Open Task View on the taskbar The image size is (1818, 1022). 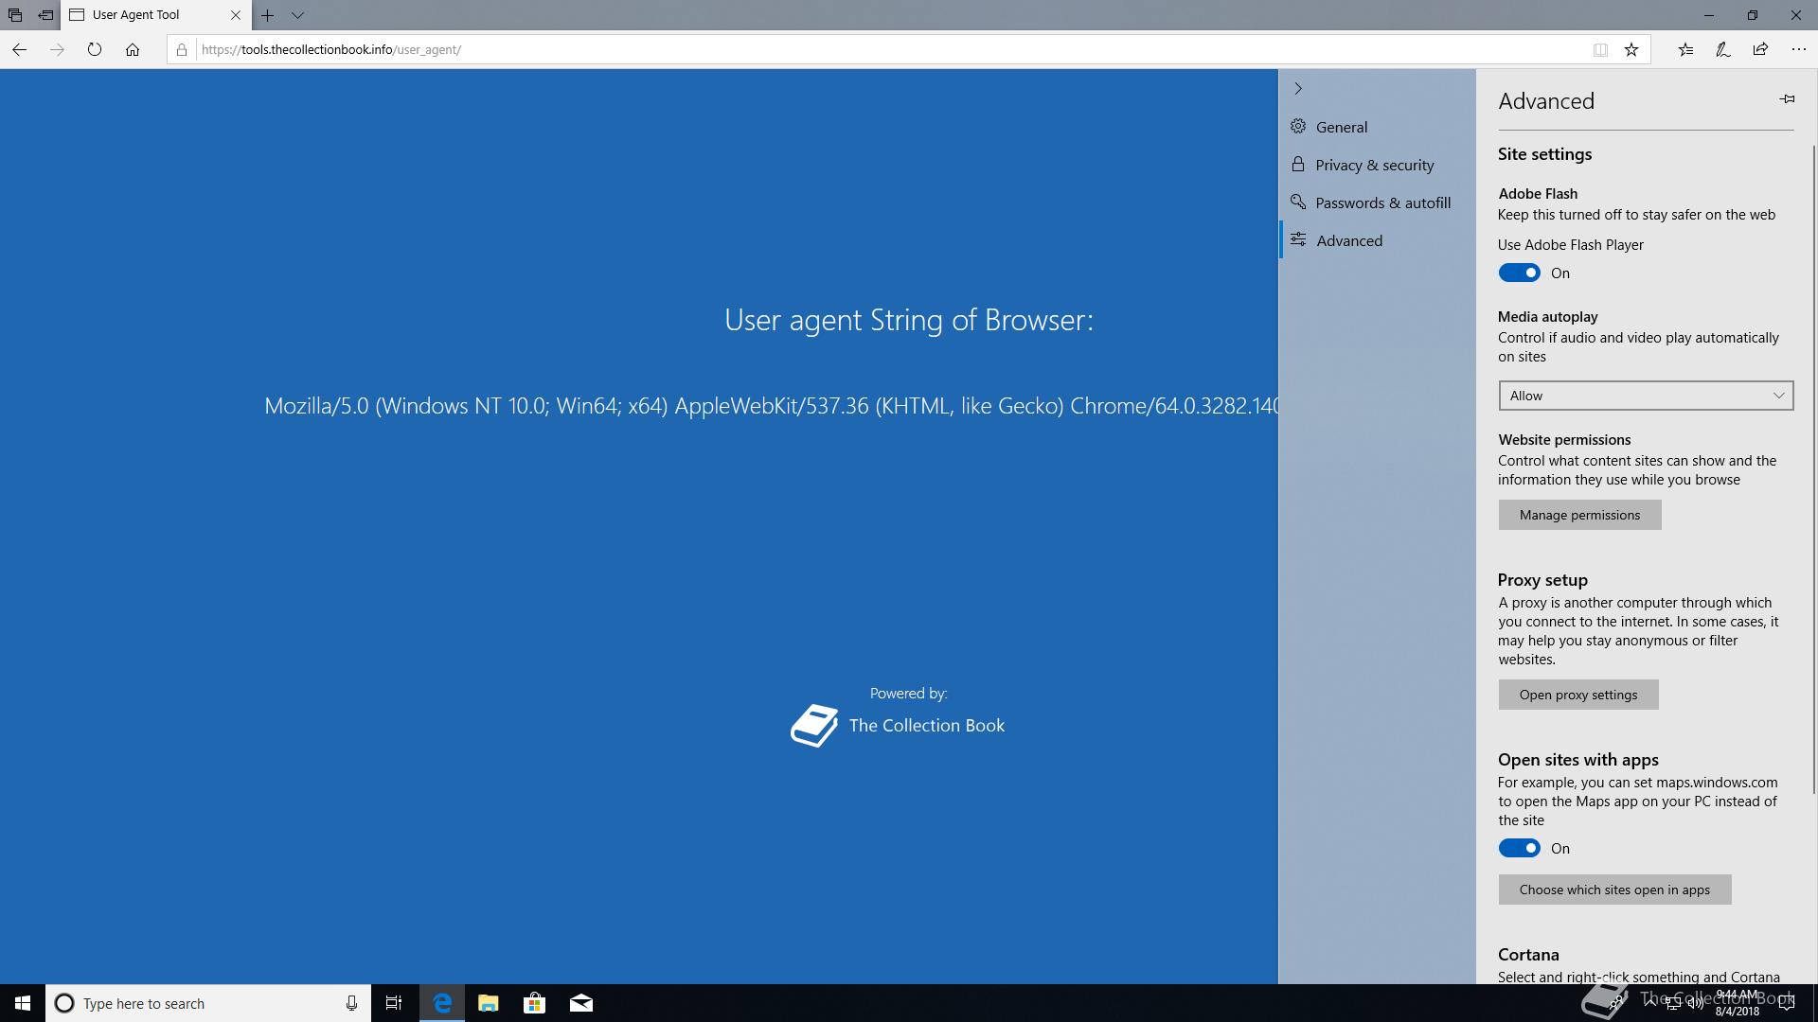[394, 1003]
